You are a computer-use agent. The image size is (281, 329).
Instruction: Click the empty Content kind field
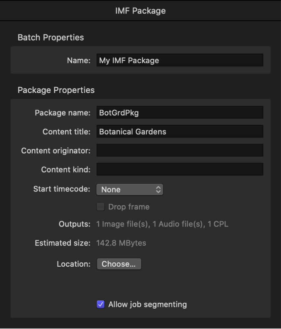(180, 169)
